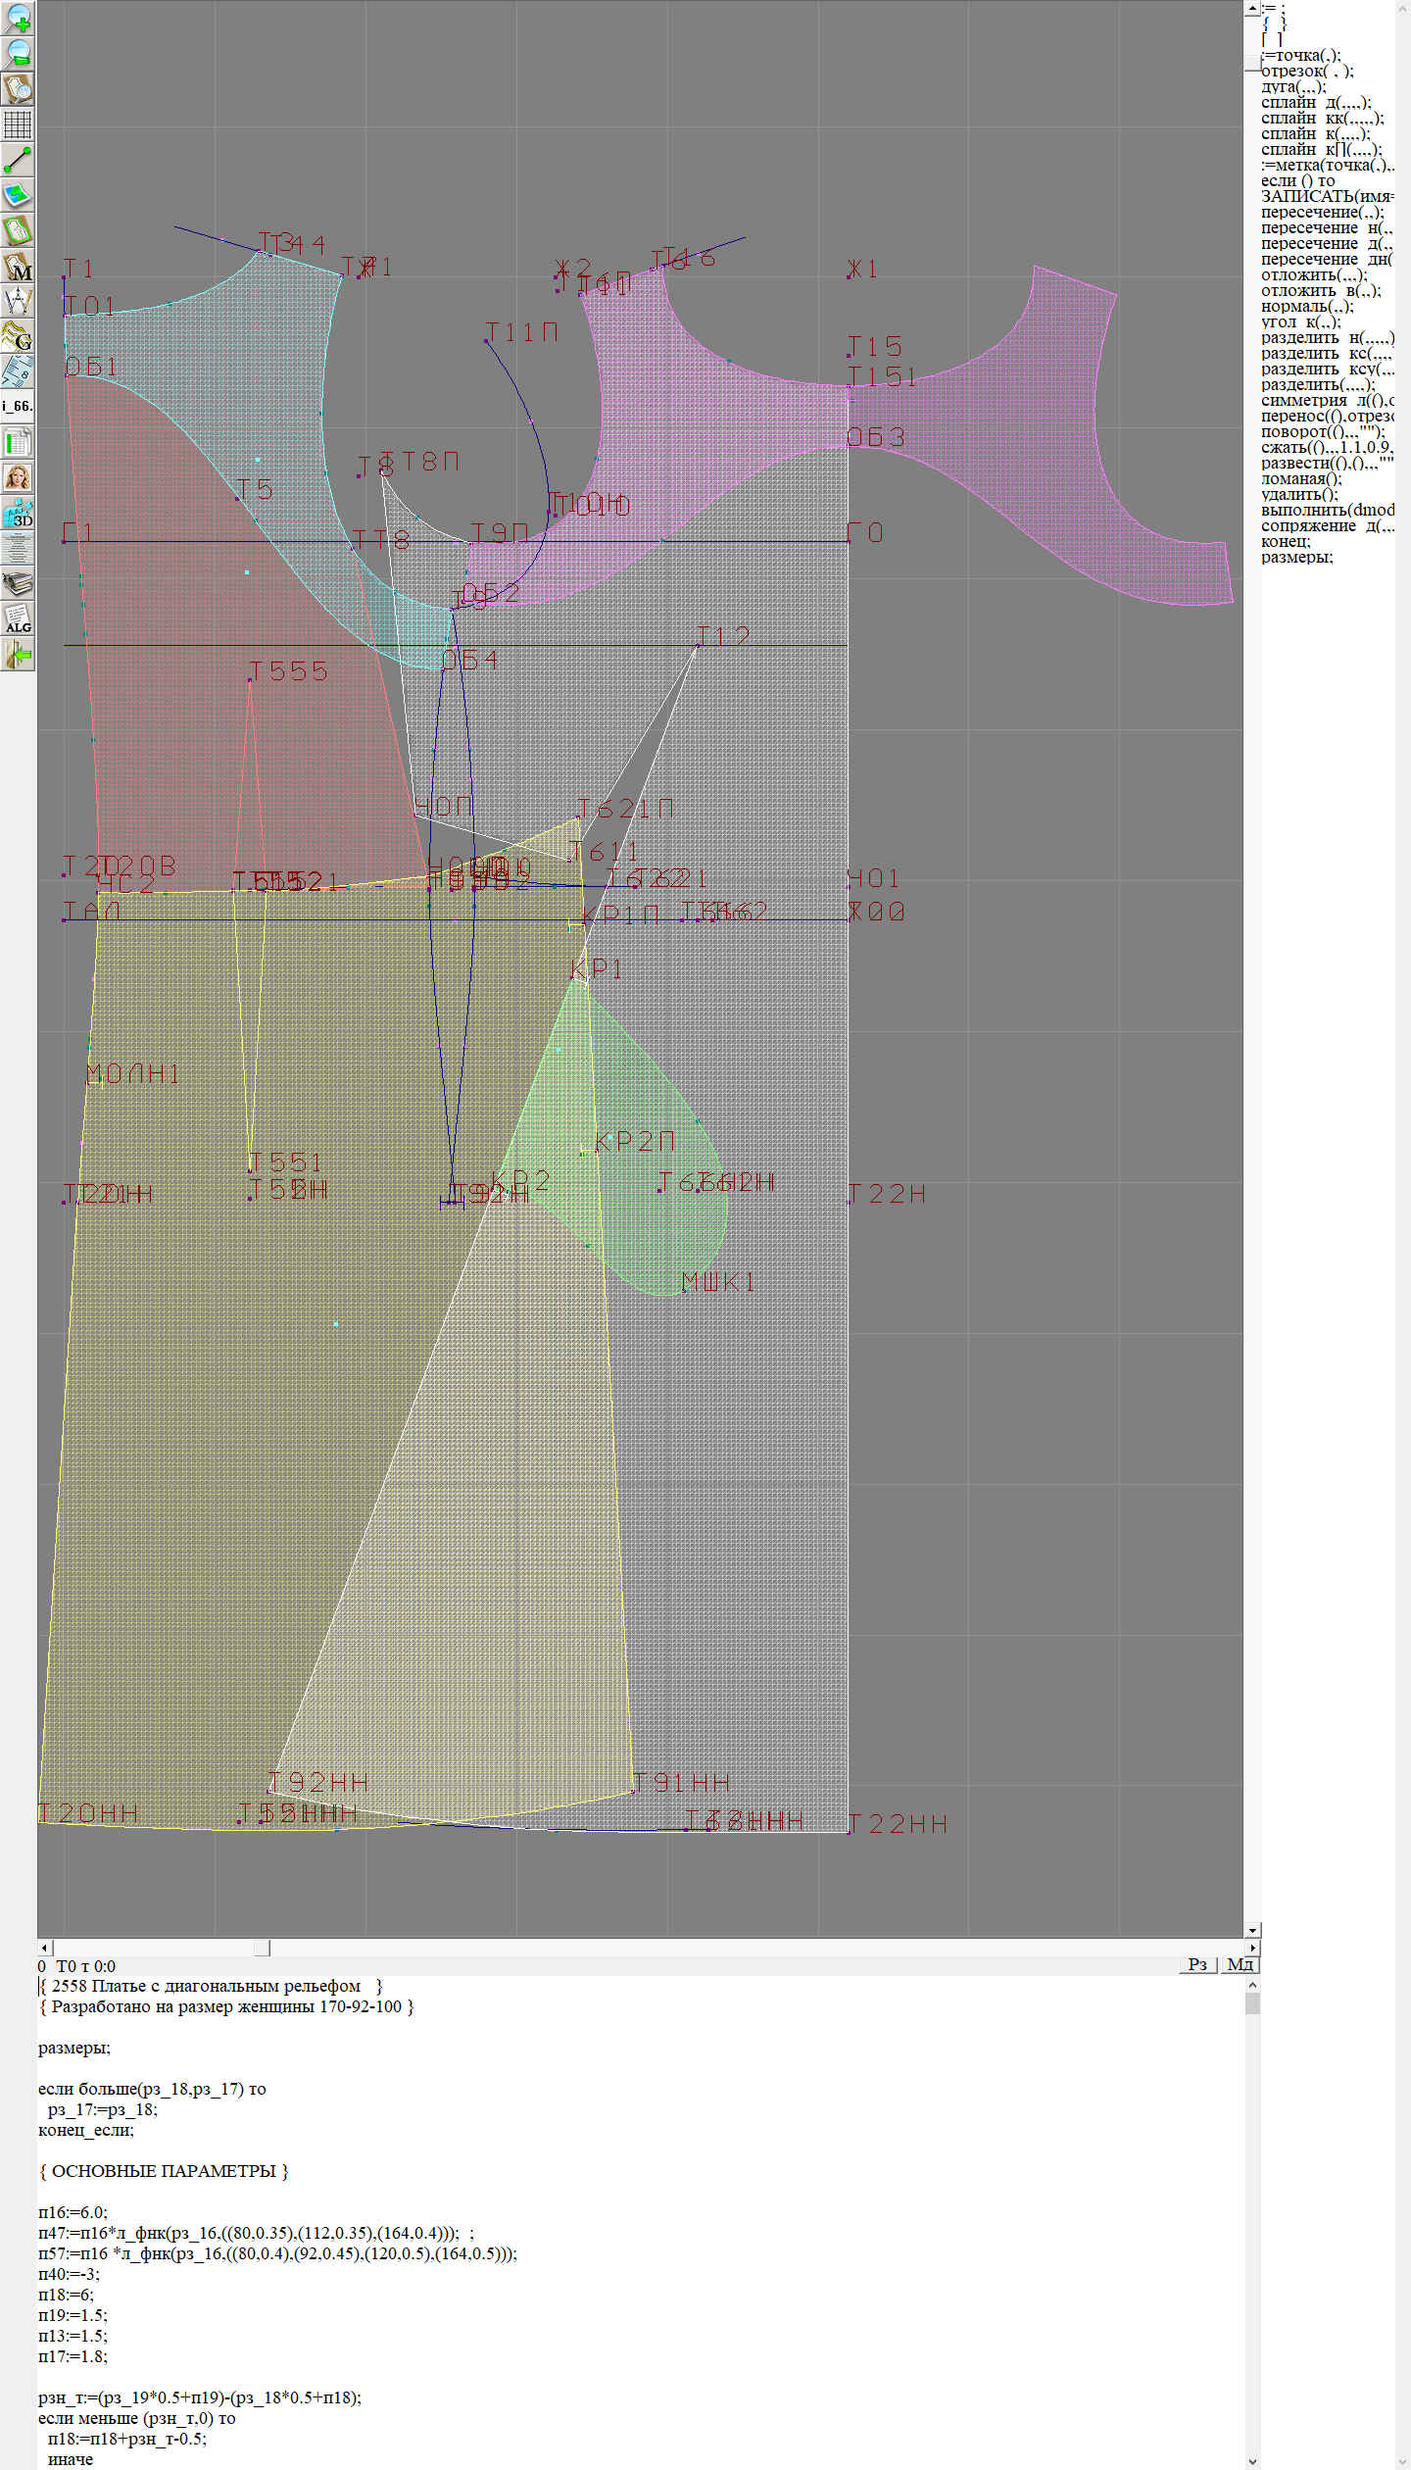The width and height of the screenshot is (1411, 2470).
Task: Click the drawing compass tool icon
Action: 18,301
